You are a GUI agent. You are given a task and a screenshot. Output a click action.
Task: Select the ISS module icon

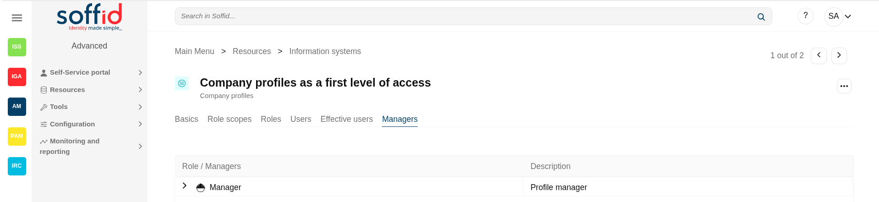pyautogui.click(x=17, y=47)
